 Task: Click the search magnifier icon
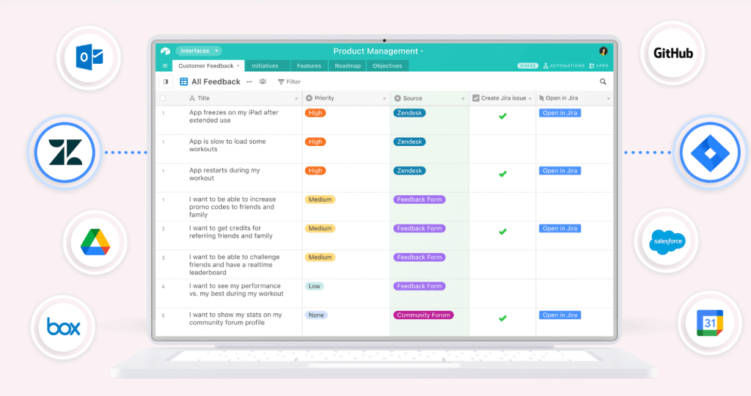[603, 82]
